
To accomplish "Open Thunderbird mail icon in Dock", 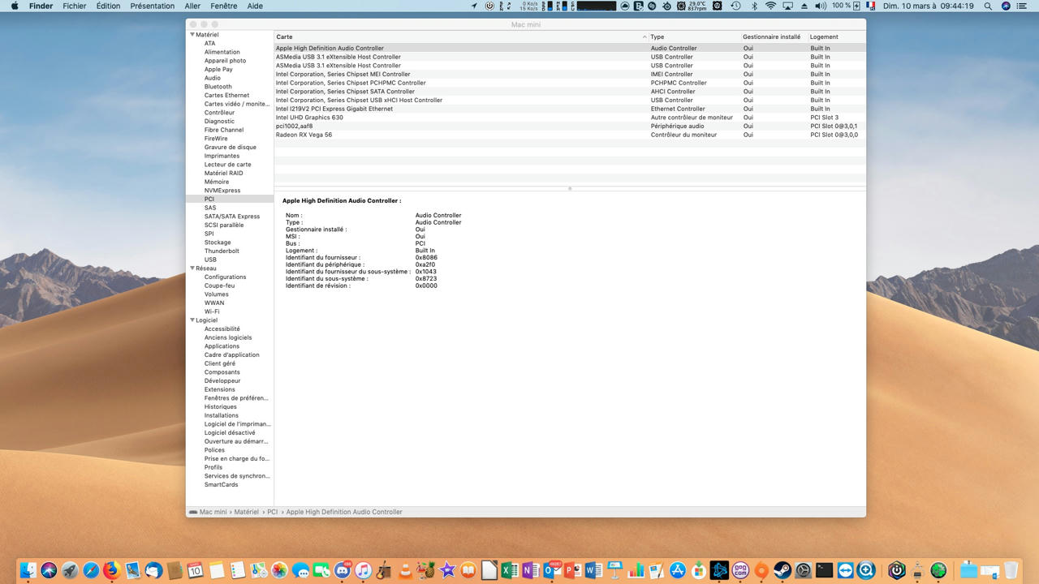I will (x=153, y=570).
